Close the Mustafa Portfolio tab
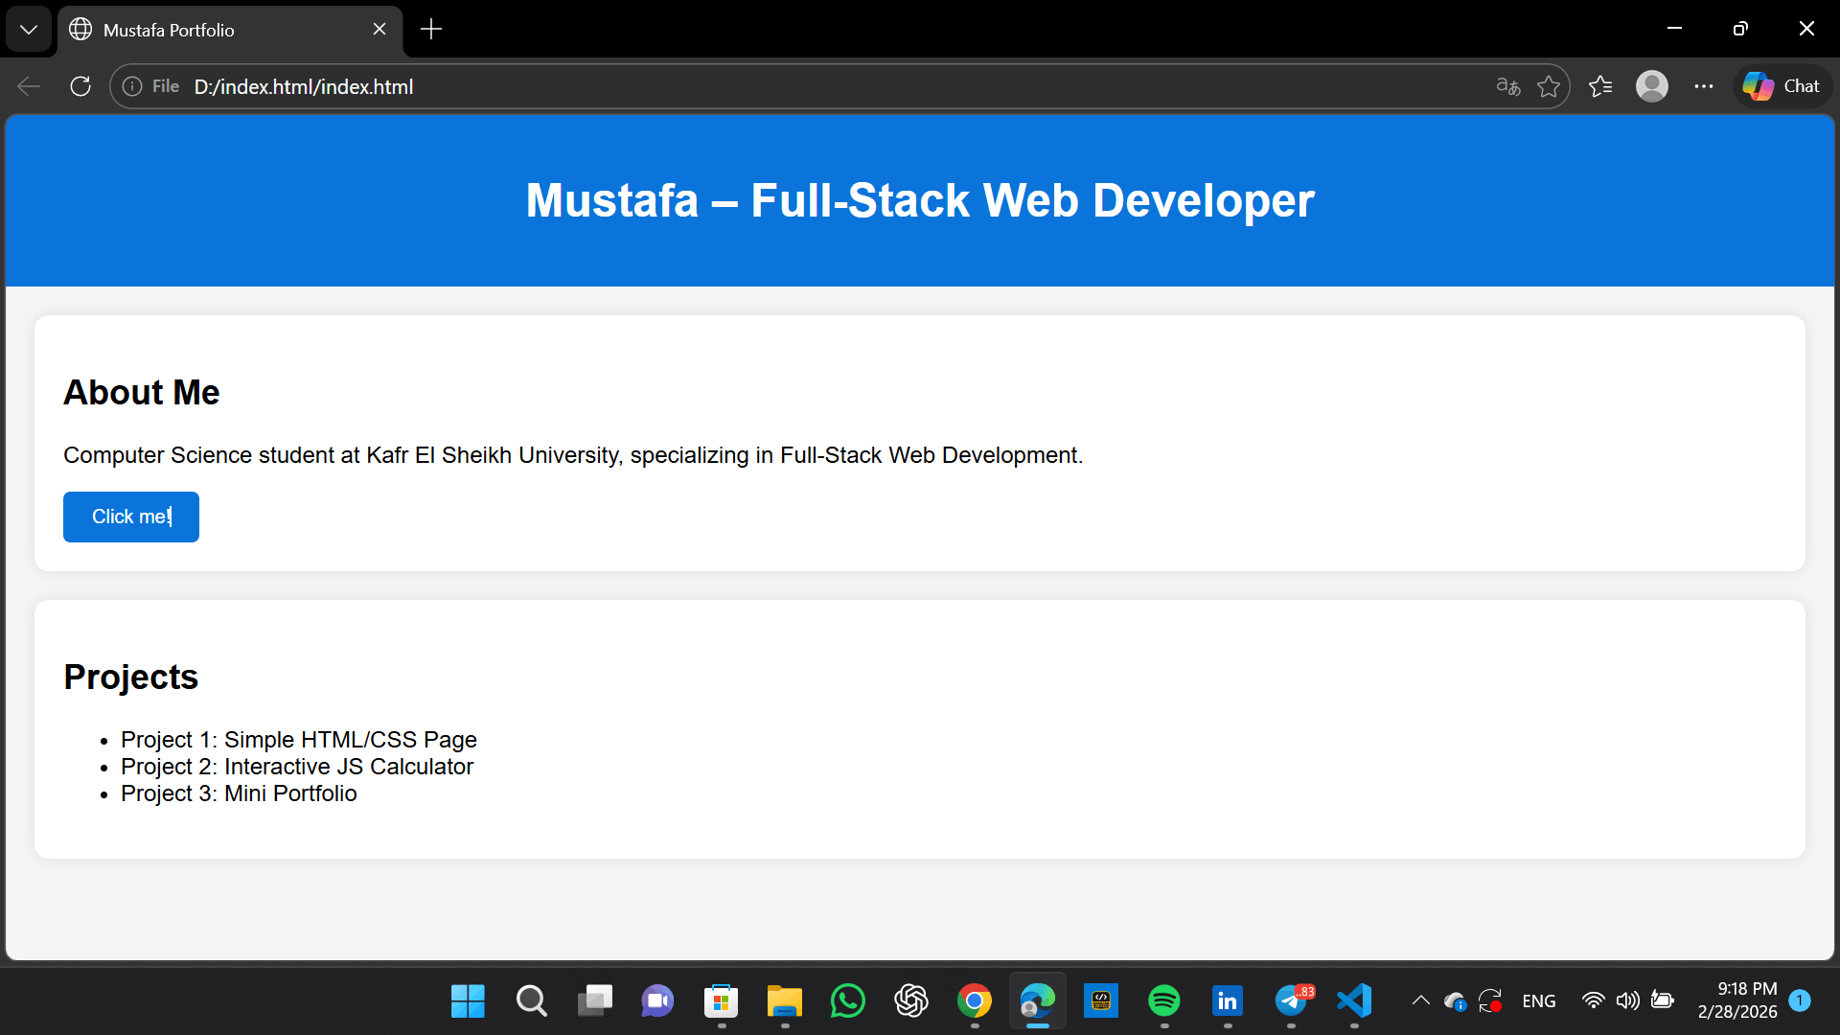The image size is (1840, 1035). (379, 30)
